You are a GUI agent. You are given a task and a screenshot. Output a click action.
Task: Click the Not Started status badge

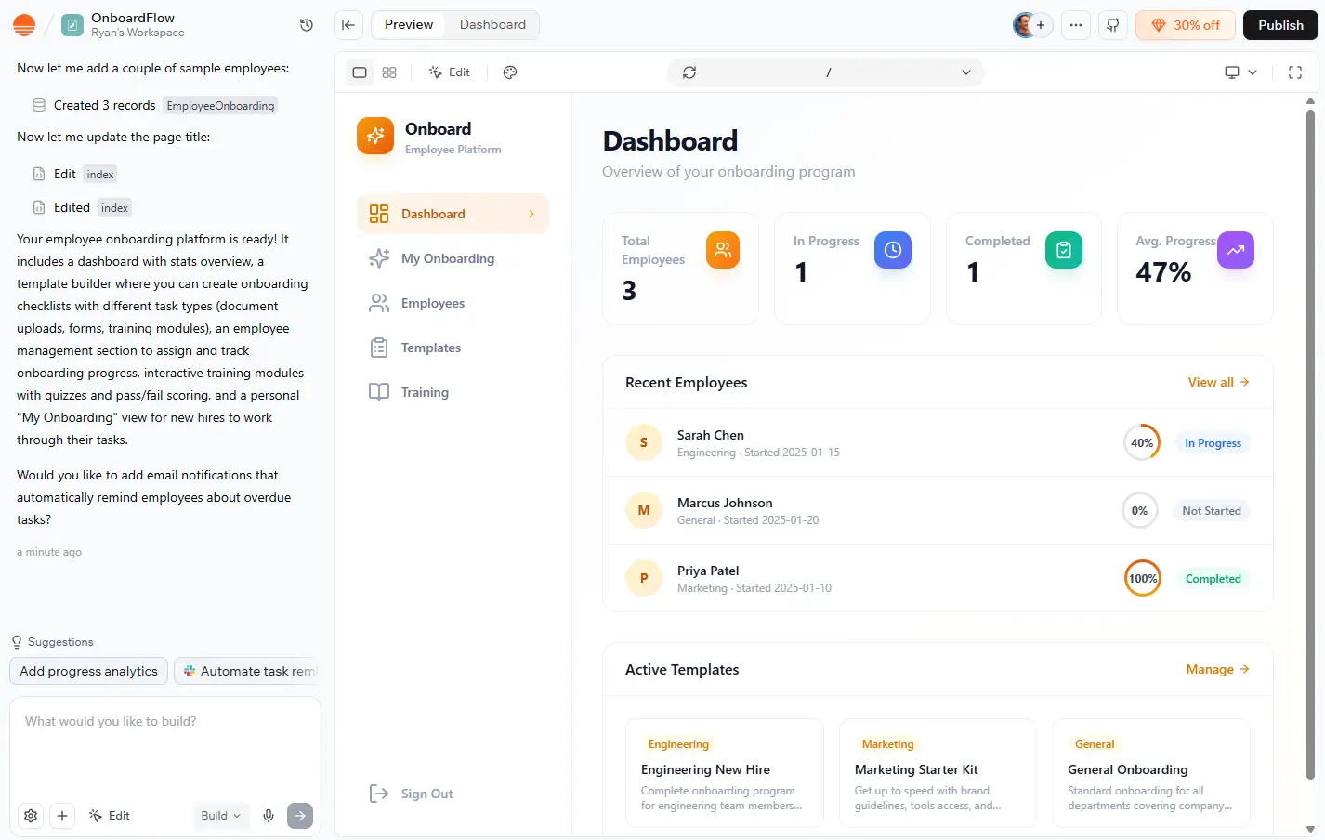coord(1212,511)
